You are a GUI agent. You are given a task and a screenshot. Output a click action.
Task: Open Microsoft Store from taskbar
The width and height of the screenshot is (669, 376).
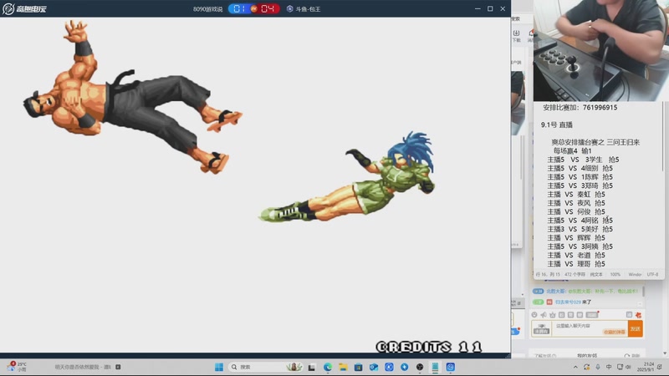click(359, 367)
